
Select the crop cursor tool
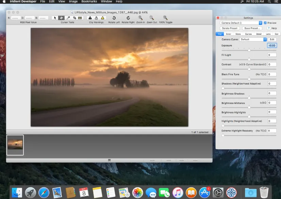point(75,18)
